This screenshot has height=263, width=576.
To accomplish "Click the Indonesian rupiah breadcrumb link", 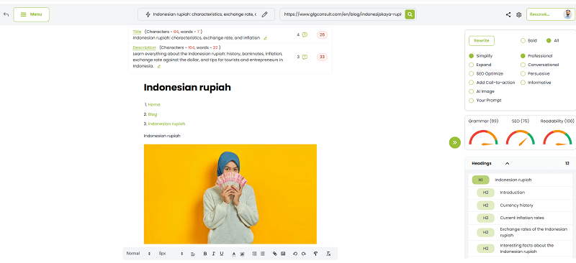I will tap(166, 124).
